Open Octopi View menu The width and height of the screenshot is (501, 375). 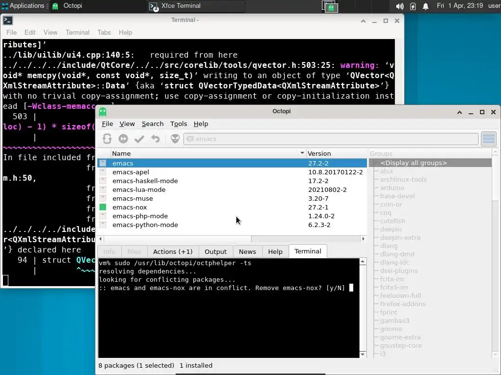[127, 124]
